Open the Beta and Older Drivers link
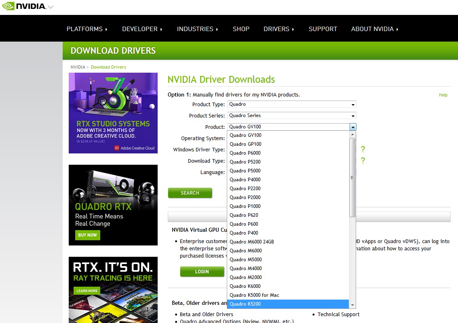 click(207, 314)
